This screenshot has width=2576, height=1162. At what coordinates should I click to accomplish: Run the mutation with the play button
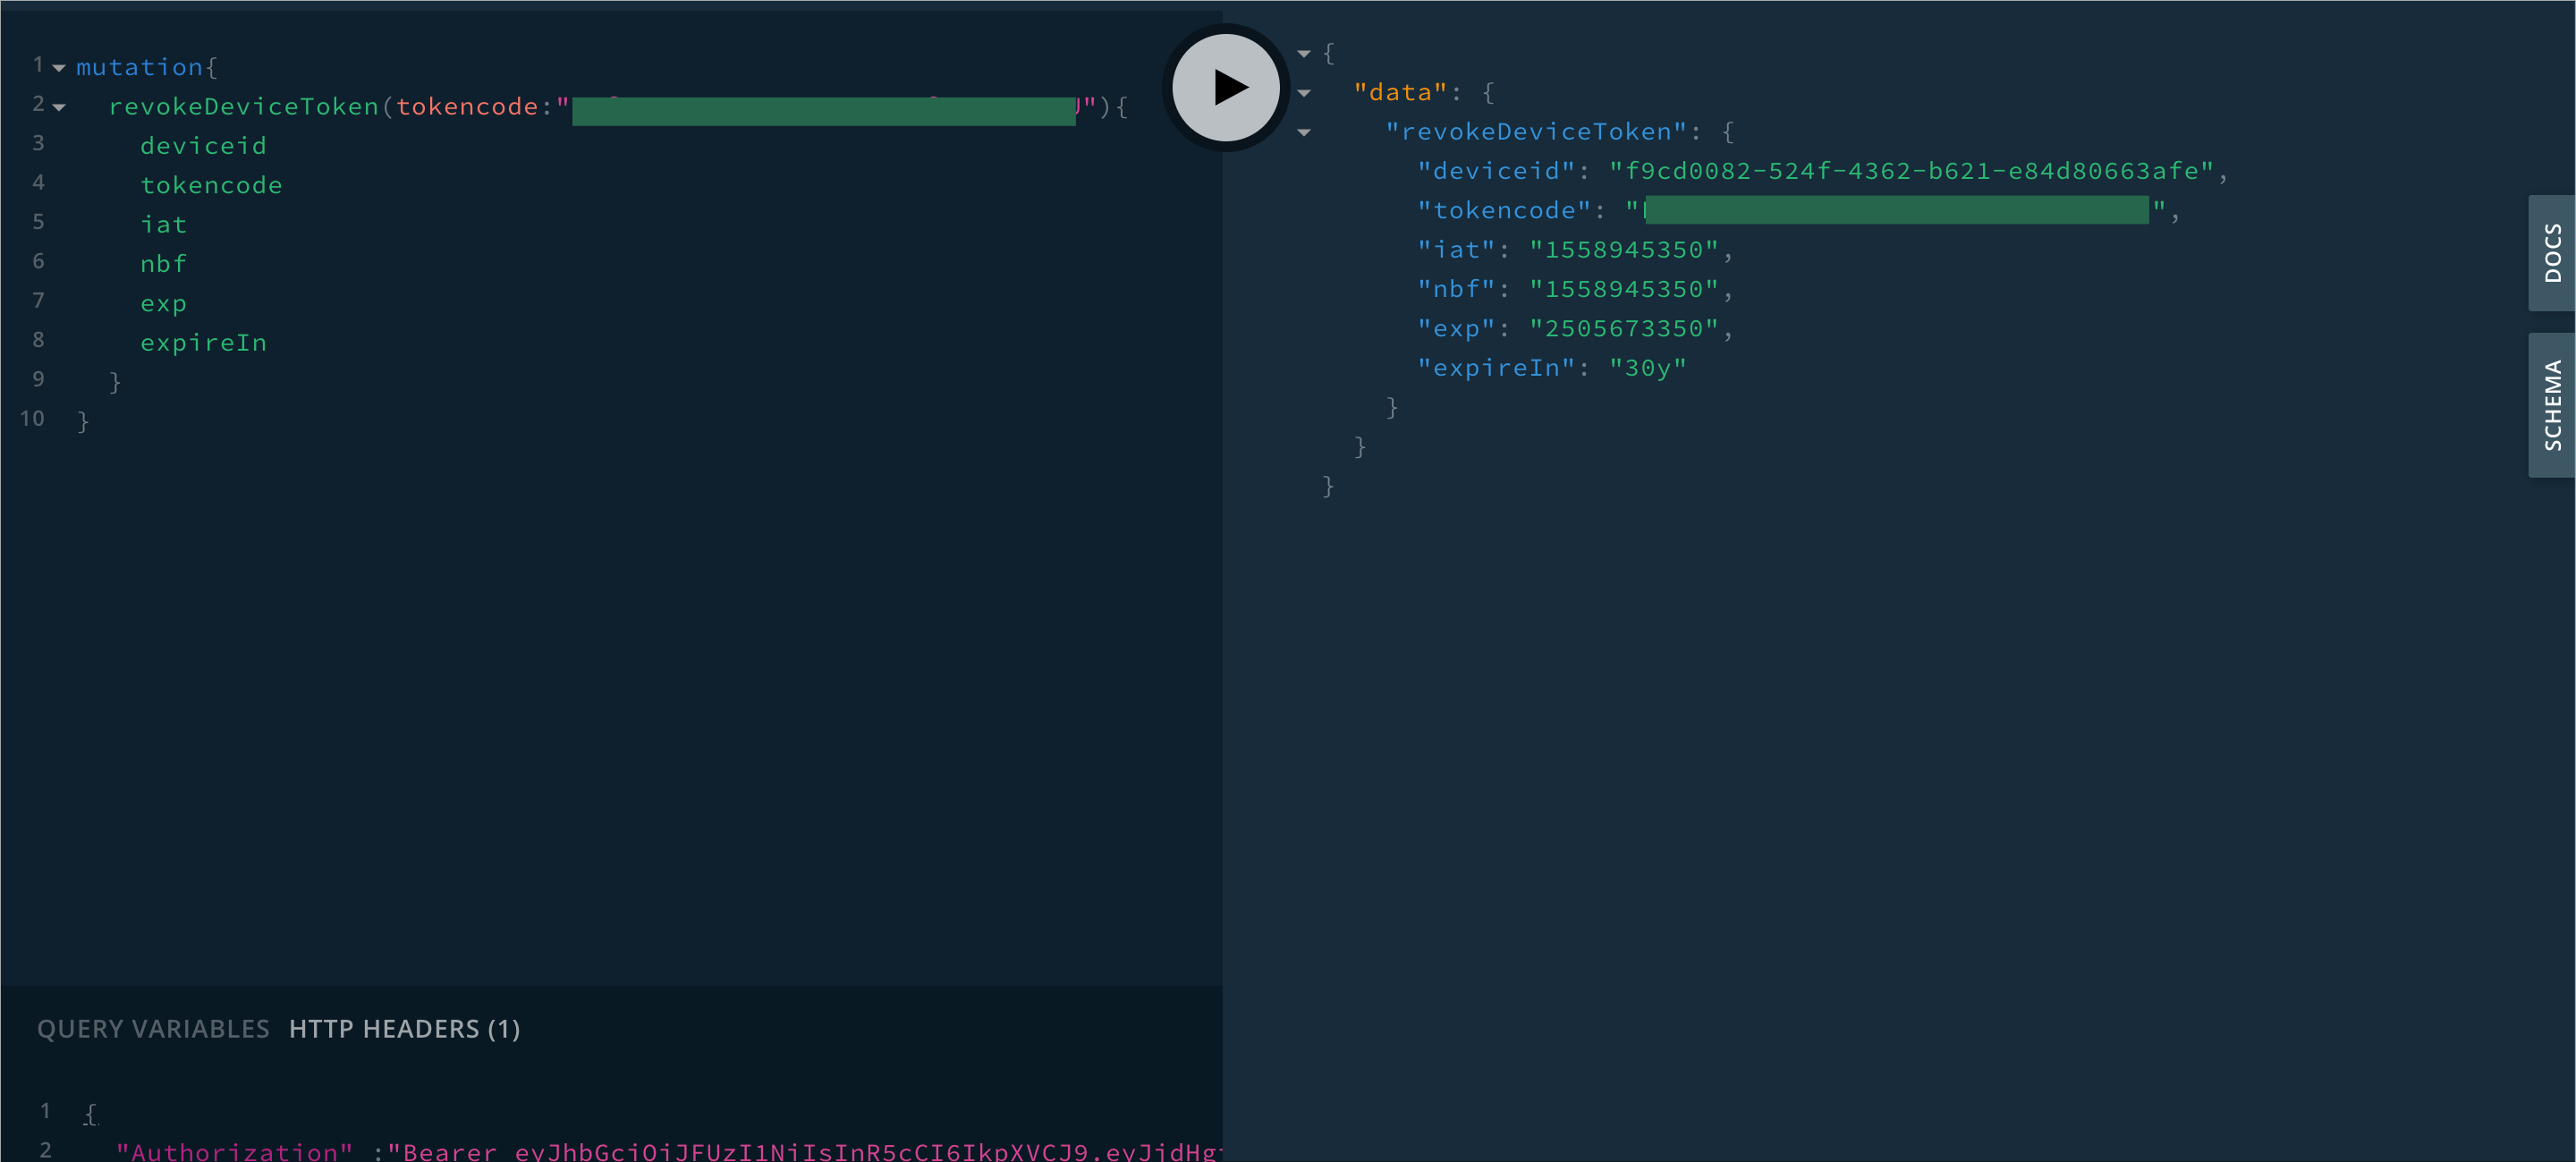(x=1226, y=87)
